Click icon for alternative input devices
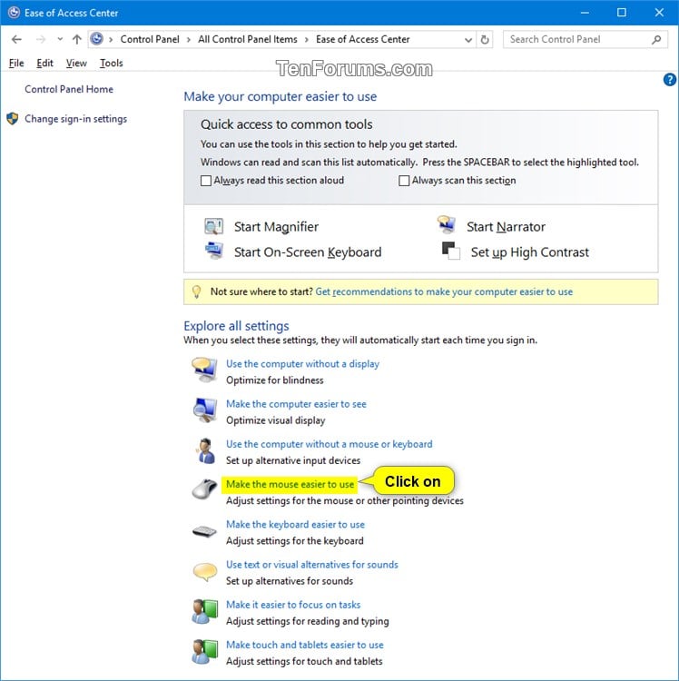679x681 pixels. [x=205, y=450]
